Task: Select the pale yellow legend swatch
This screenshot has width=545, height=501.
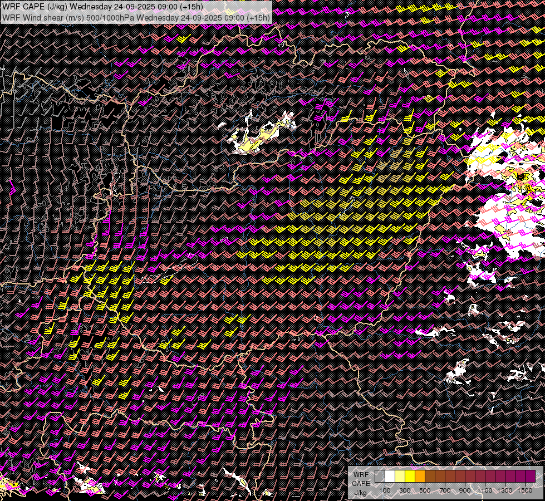Action: [x=400, y=477]
